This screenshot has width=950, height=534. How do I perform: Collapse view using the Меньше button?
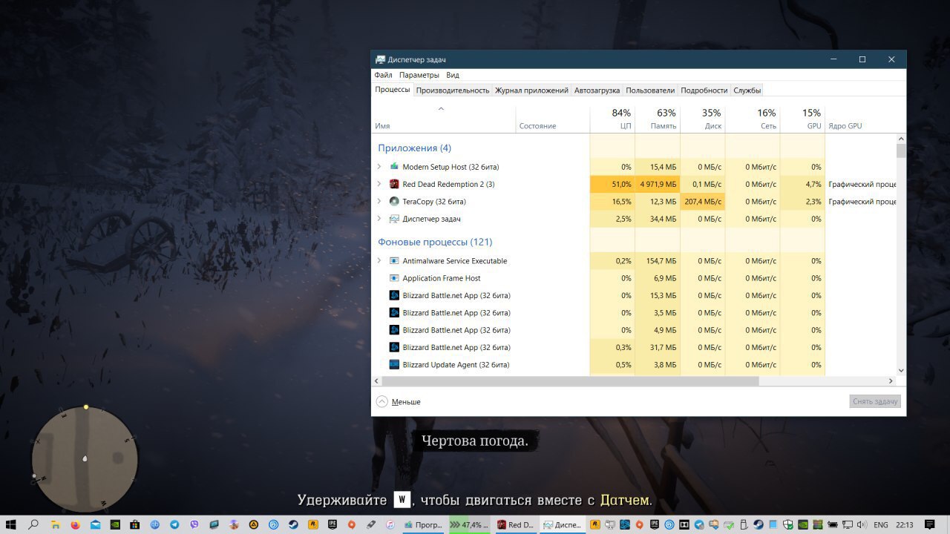click(x=399, y=401)
